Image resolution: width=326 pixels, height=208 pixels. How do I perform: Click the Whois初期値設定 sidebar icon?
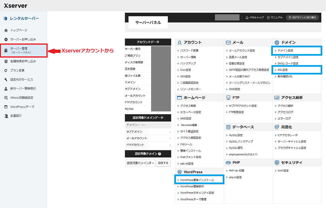[x=6, y=98]
